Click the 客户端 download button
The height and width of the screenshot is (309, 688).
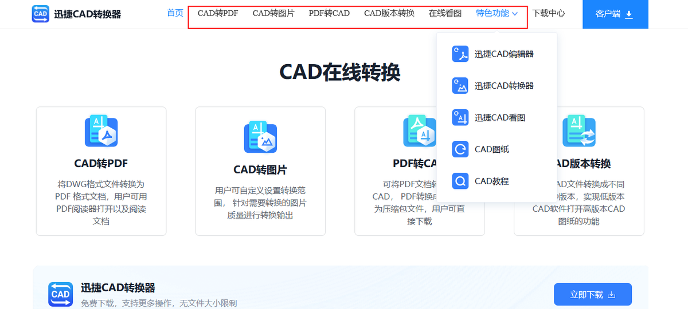(615, 14)
